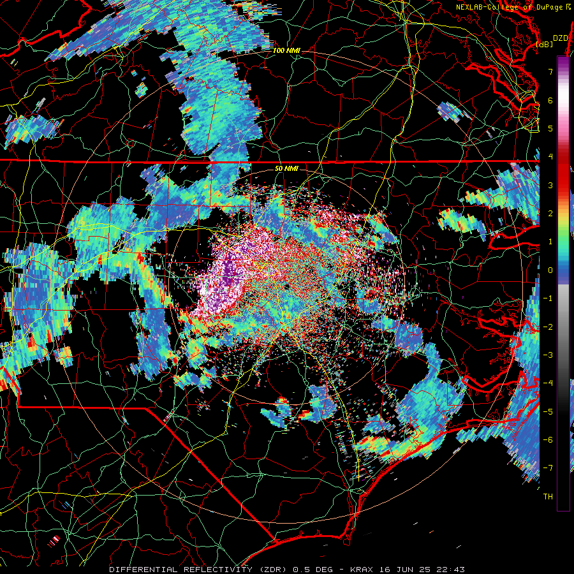Click the 4 tick label on the color scale
574x574 pixels.
[550, 157]
